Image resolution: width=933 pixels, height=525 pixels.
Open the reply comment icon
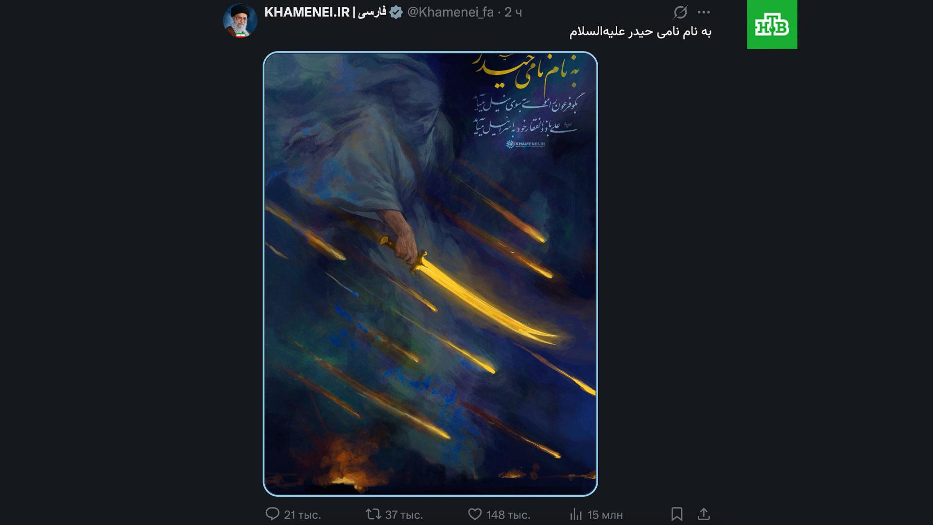point(273,514)
